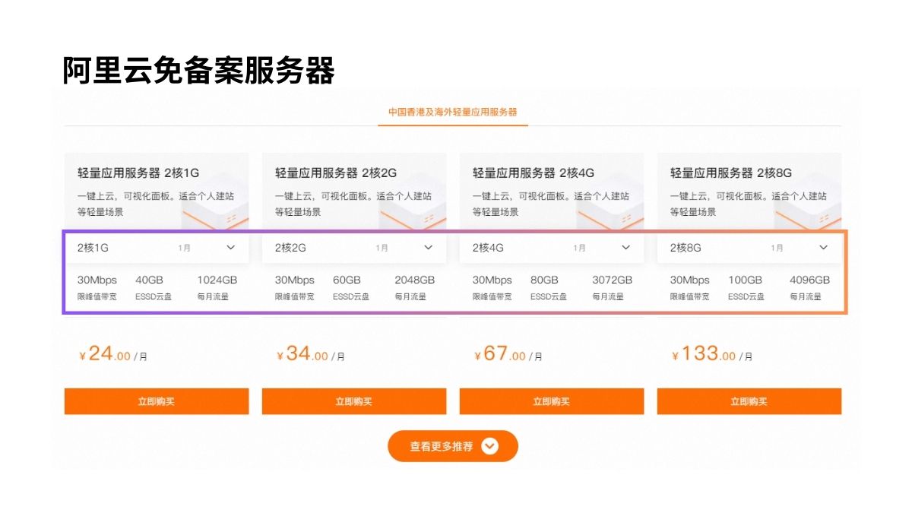This screenshot has width=912, height=513.
Task: Click 立即购买 for the ¥67.00 plan
Action: [552, 401]
